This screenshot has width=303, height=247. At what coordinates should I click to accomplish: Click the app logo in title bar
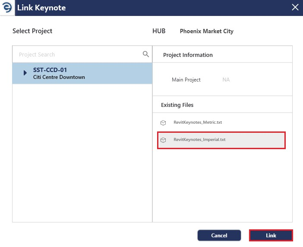[x=7, y=8]
